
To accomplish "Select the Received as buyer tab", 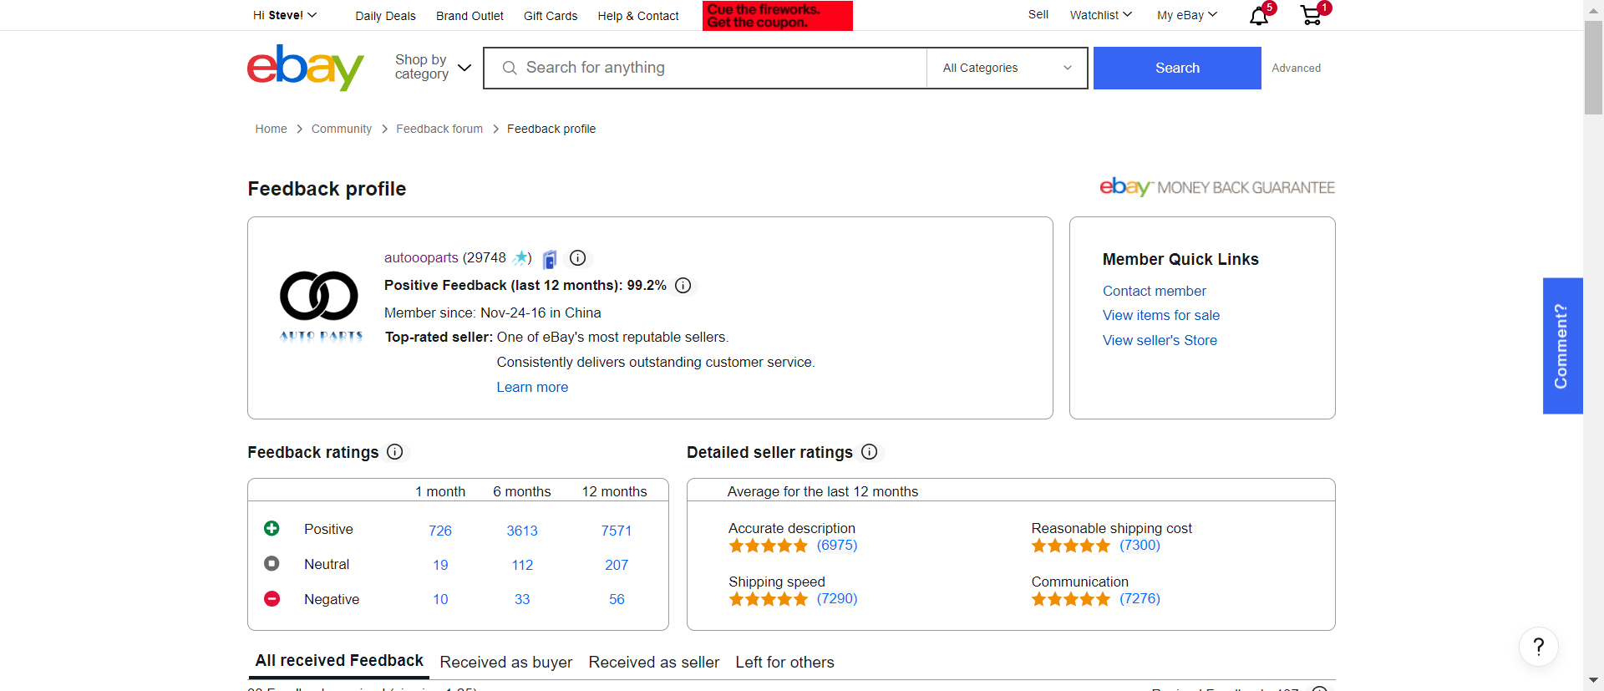I will click(505, 662).
